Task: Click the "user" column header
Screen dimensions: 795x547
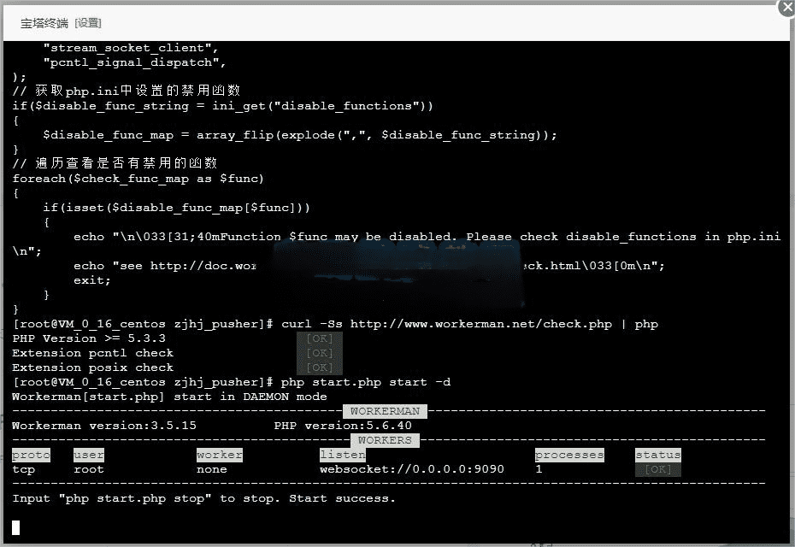Action: 89,455
